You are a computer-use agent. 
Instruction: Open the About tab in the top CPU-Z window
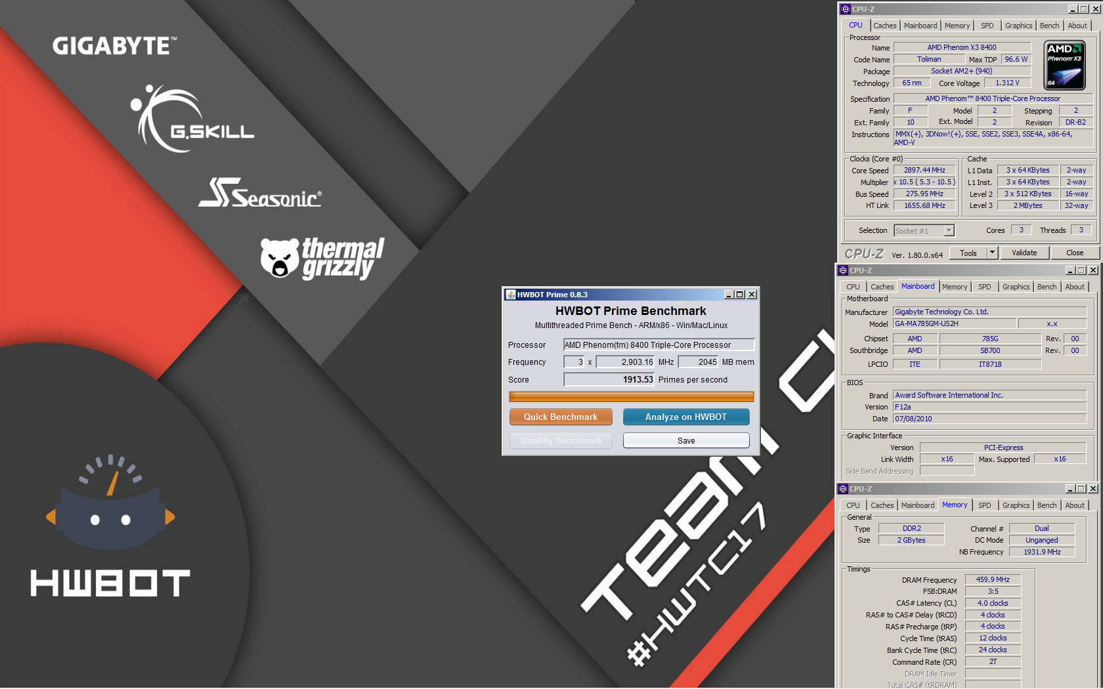(1077, 26)
